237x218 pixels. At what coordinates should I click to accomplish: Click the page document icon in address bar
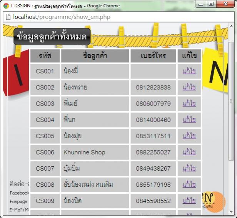pyautogui.click(x=8, y=17)
